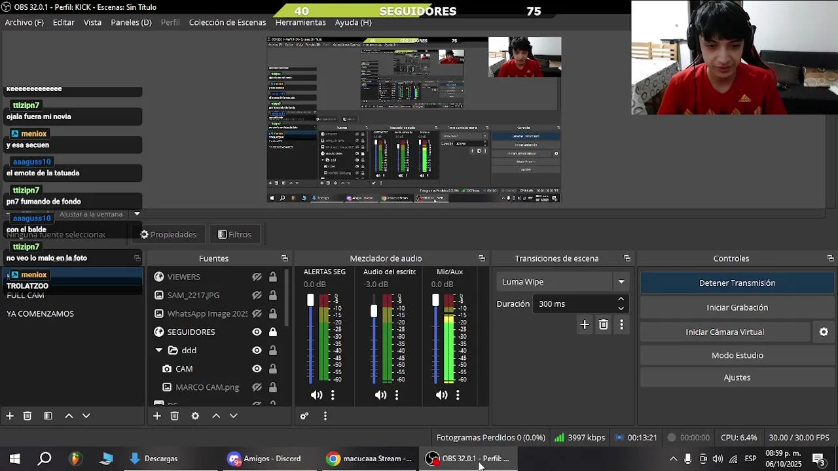838x471 pixels.
Task: Show the MARCO CAM.png source
Action: coord(257,387)
